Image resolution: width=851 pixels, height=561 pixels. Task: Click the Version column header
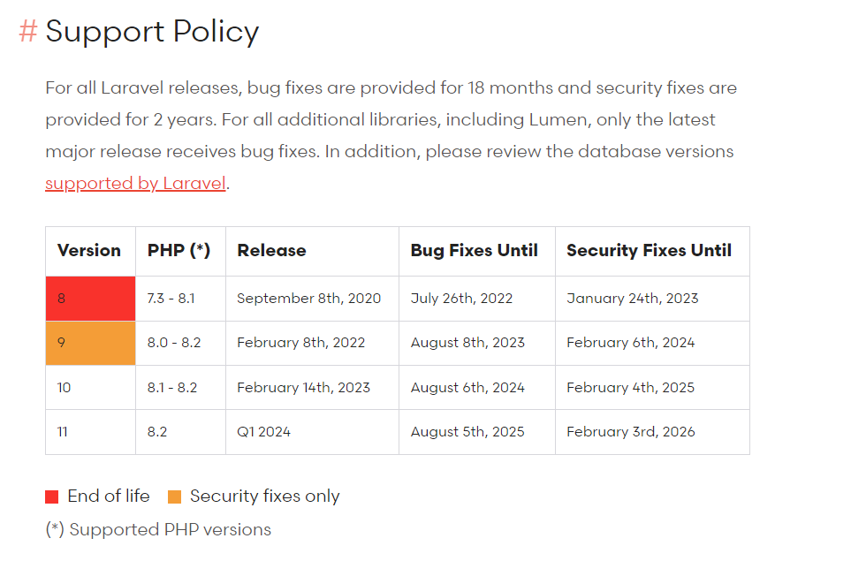point(91,251)
